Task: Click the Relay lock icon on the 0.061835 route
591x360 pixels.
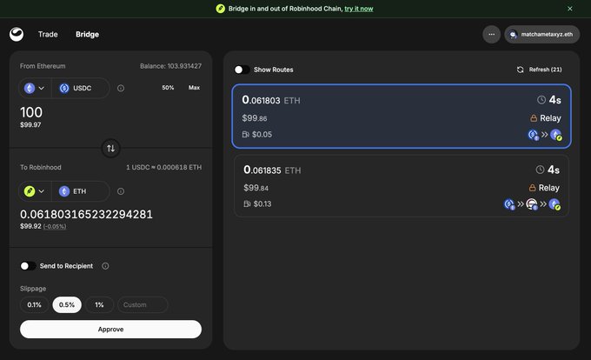Action: click(532, 188)
